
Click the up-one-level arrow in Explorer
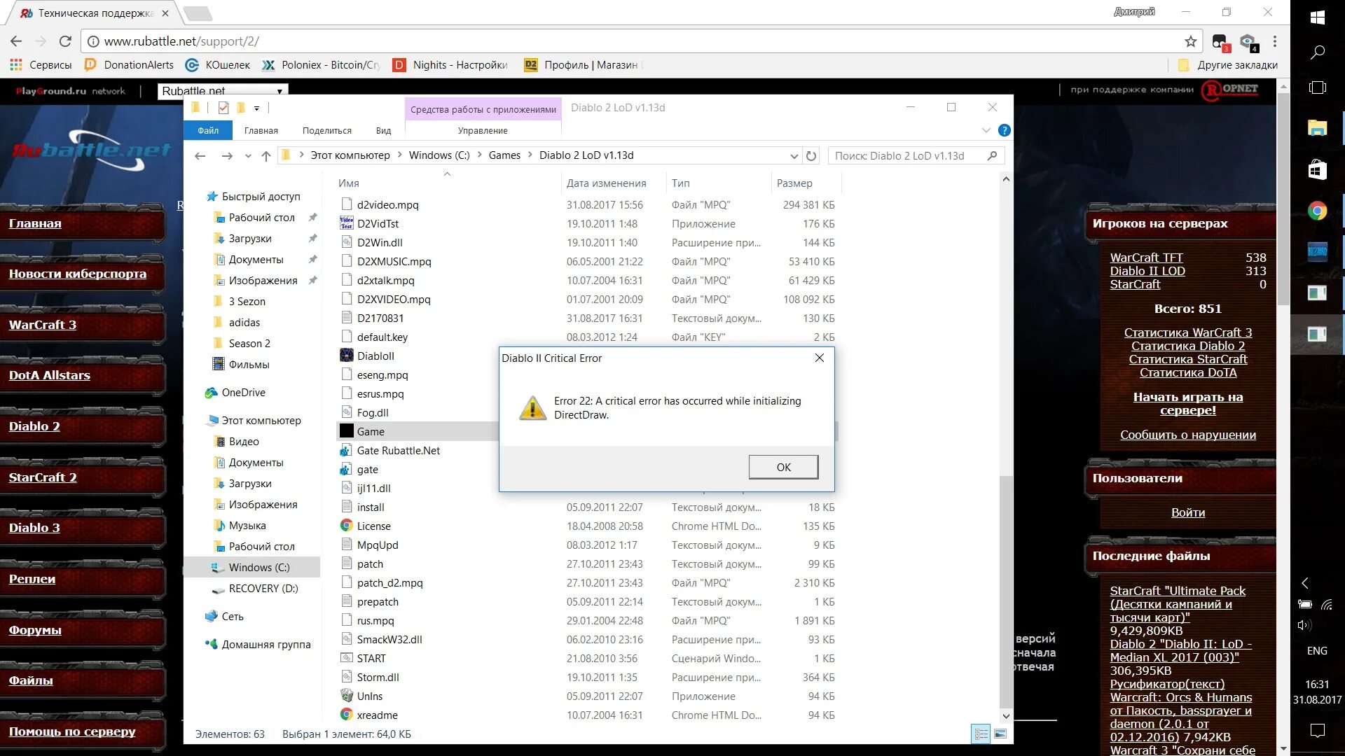click(x=265, y=155)
